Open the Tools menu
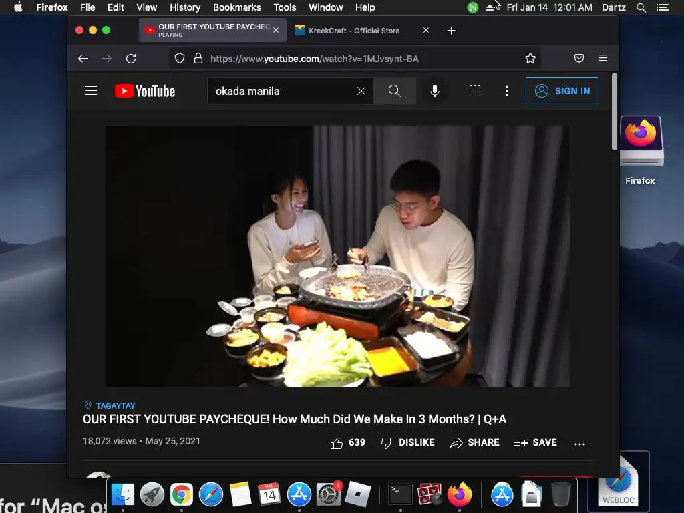Viewport: 684px width, 513px height. (x=285, y=7)
